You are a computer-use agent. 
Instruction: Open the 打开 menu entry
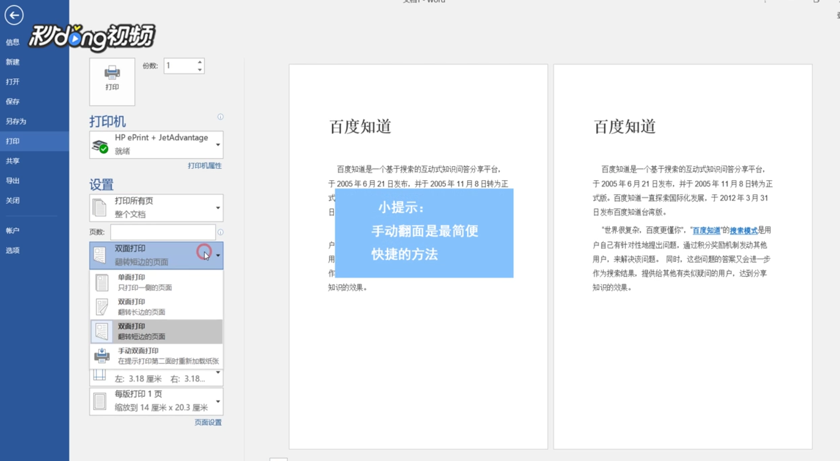click(x=13, y=81)
